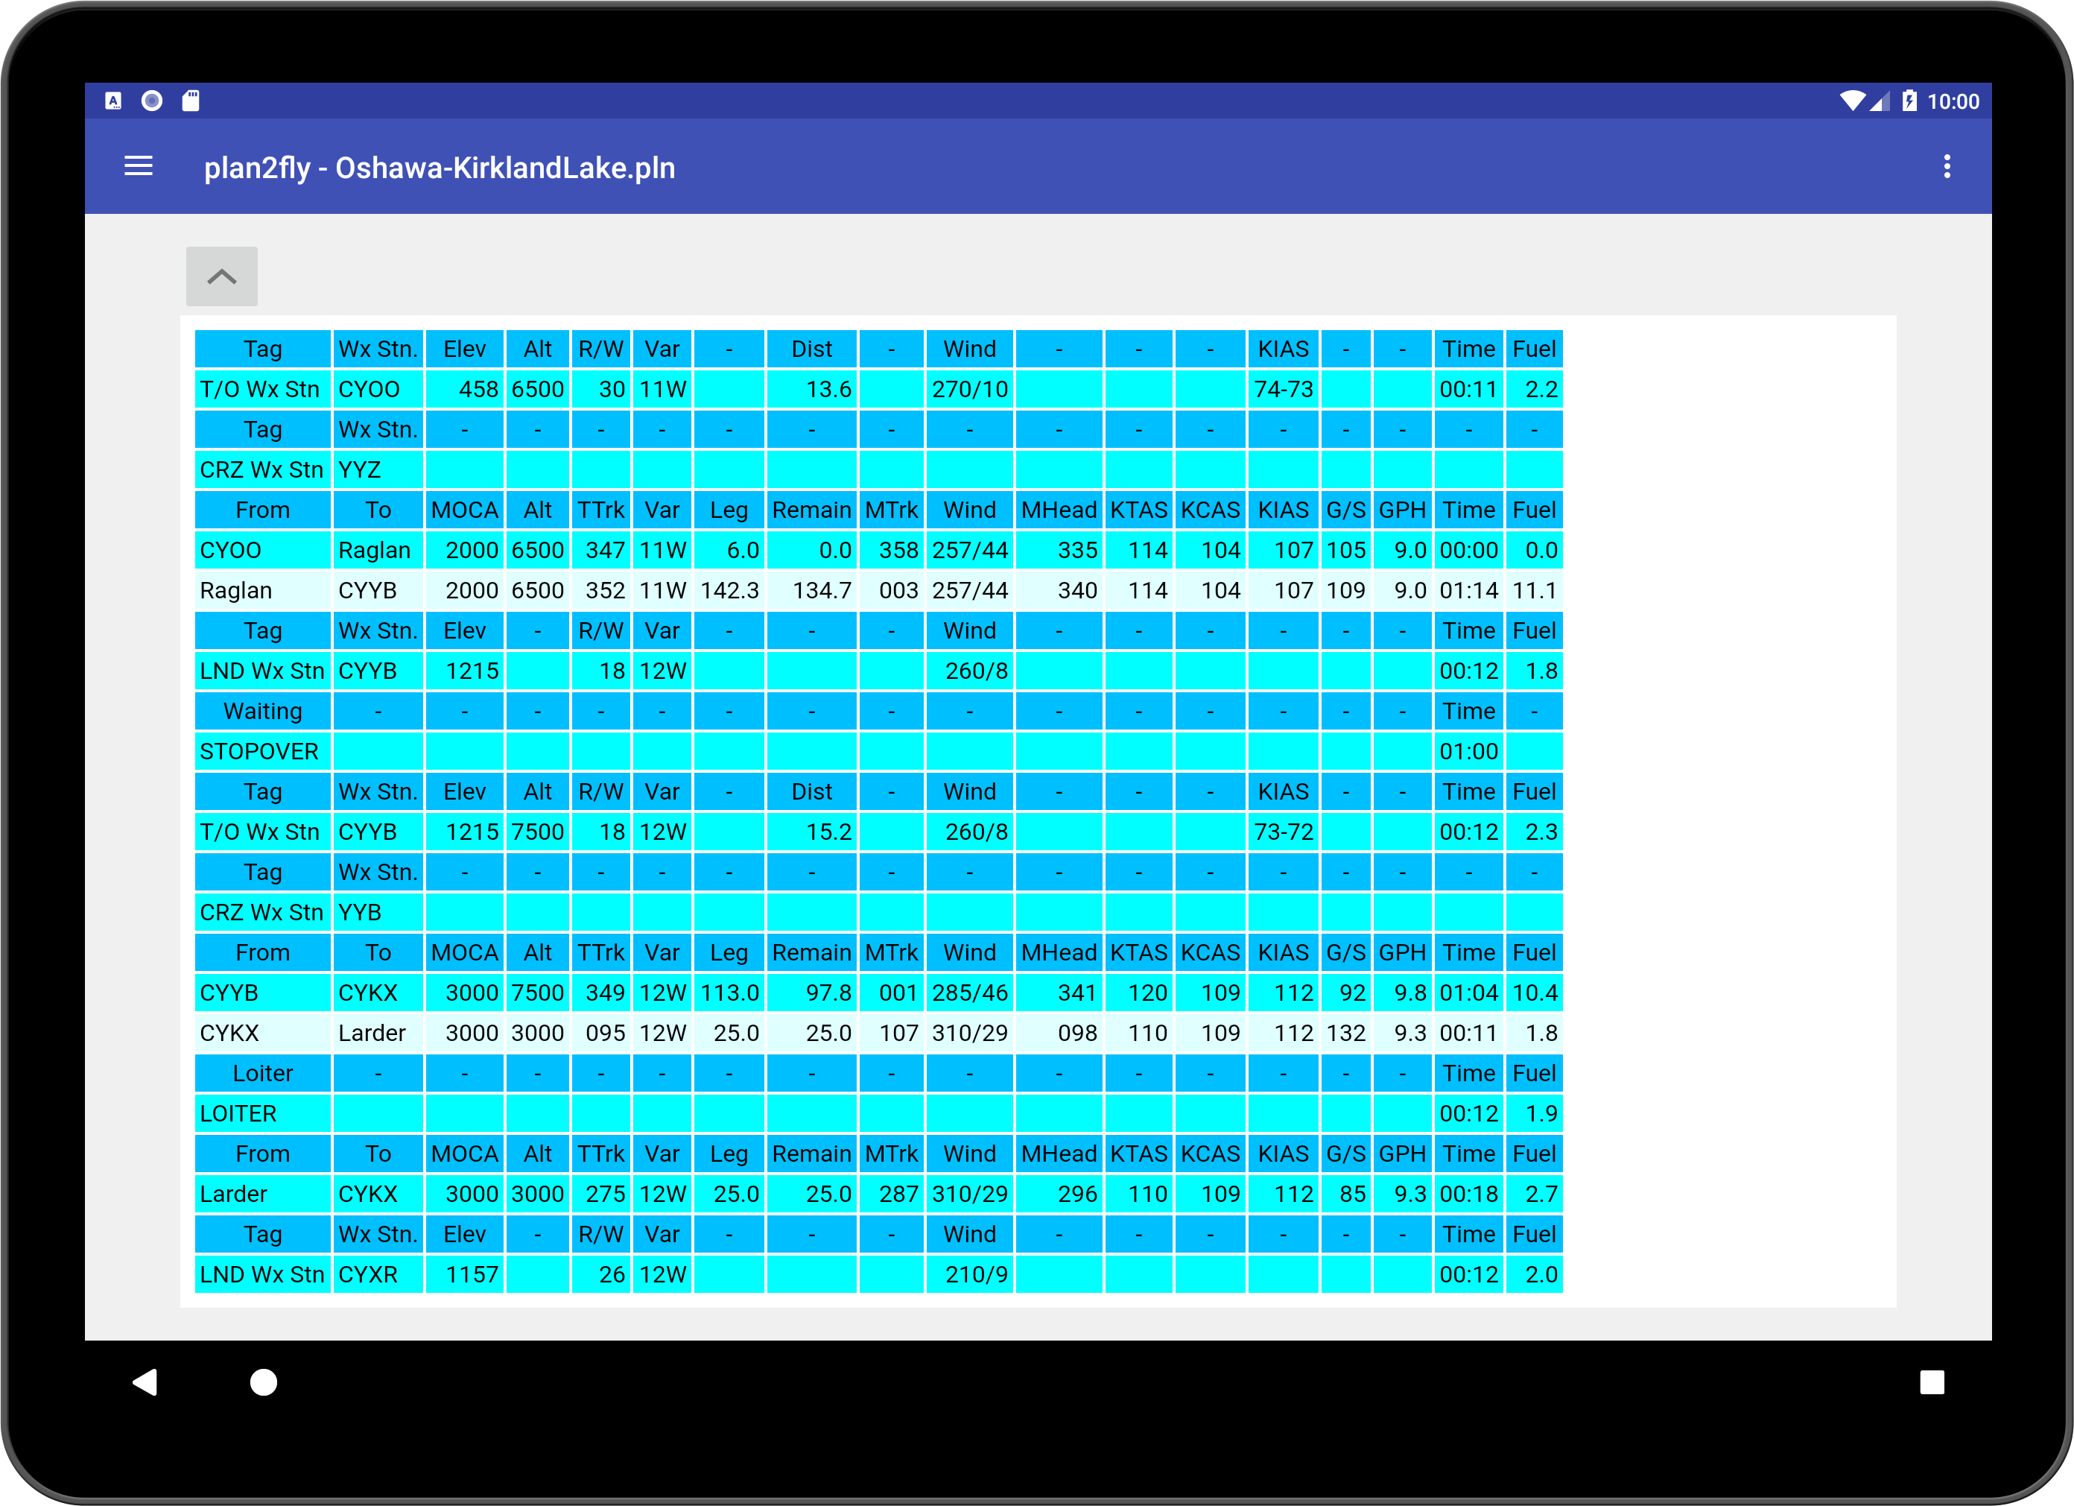Open the overflow menu in the top bar
2074x1506 pixels.
(x=1948, y=166)
